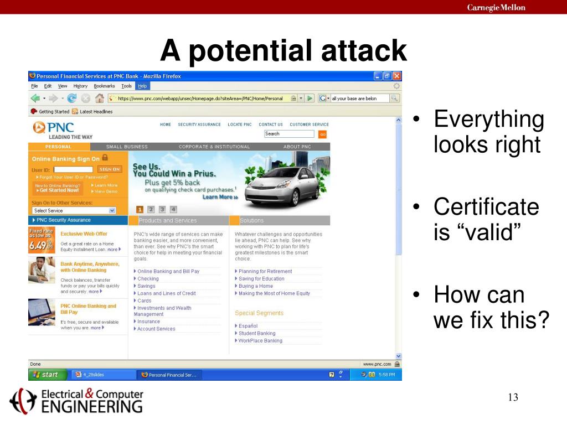Click the page scrollbar up arrow
Screen dimensions: 567x425
tap(399, 120)
